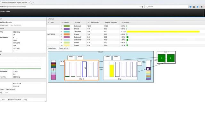Sort by LPAR ID column
The width and height of the screenshot is (205, 115).
tap(65, 23)
